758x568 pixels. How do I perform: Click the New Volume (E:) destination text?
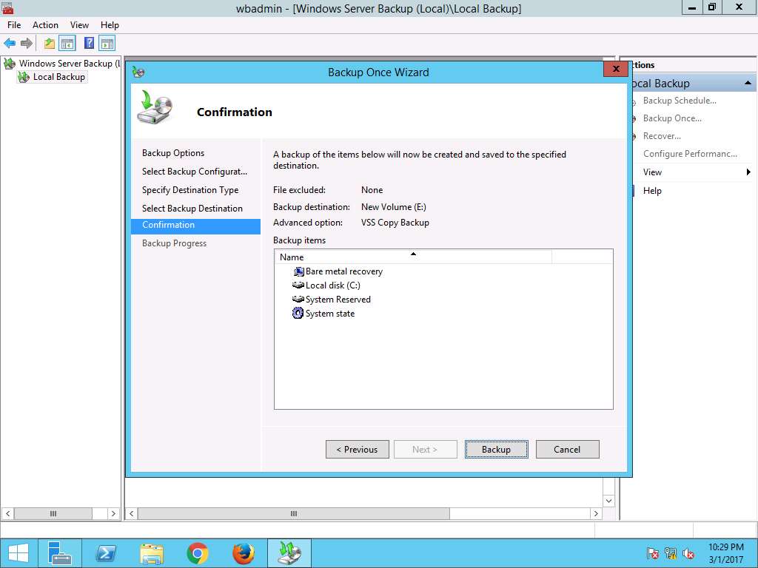(394, 207)
